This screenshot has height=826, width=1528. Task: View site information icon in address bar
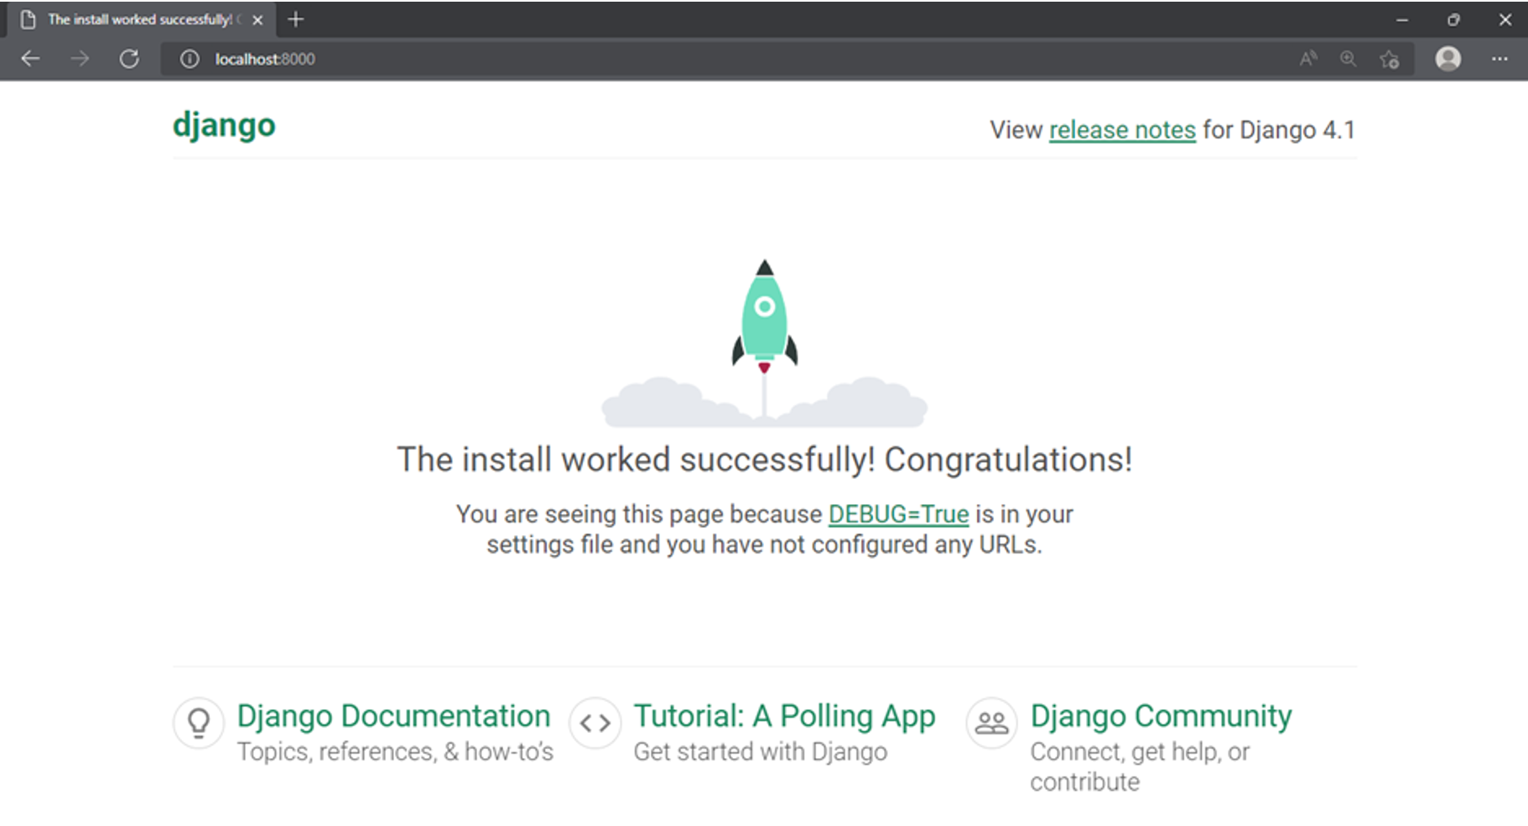click(190, 59)
